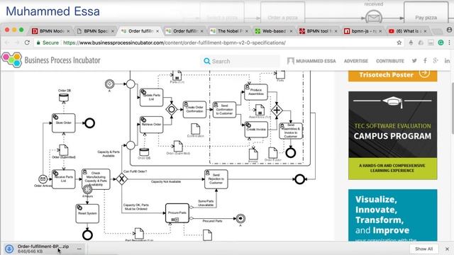Open the Campus Program advertisement

click(x=392, y=135)
